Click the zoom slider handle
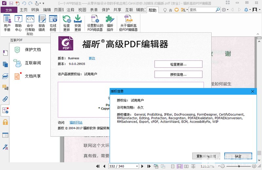 pyautogui.click(x=239, y=166)
